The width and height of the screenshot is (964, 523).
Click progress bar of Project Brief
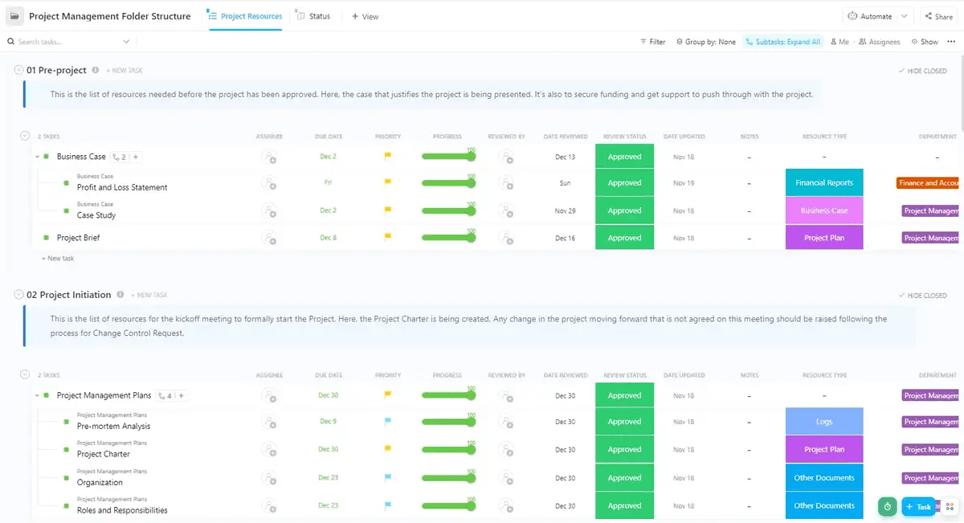[448, 238]
